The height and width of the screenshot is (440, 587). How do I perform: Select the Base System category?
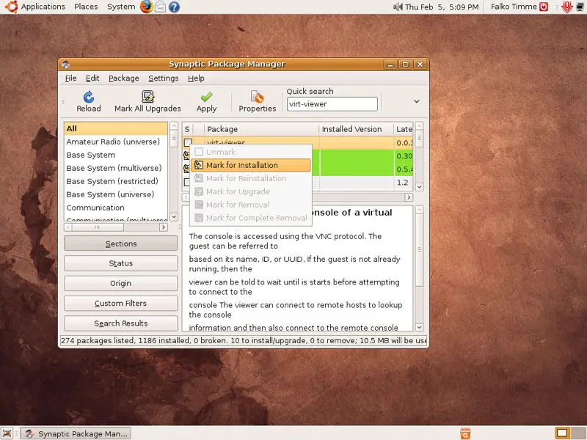pyautogui.click(x=116, y=155)
